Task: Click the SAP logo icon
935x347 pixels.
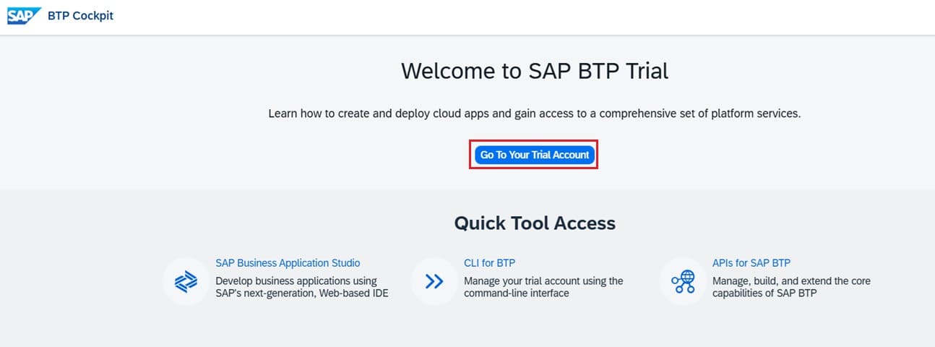Action: click(22, 16)
